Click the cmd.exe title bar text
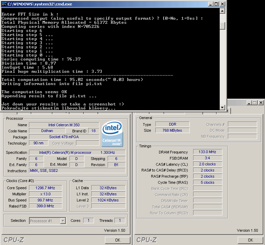265x245 pixels. point(40,4)
